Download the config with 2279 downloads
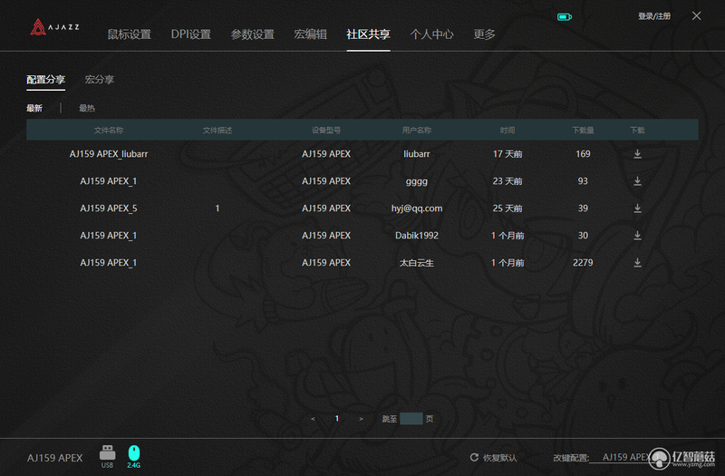The image size is (725, 476). pyautogui.click(x=637, y=263)
